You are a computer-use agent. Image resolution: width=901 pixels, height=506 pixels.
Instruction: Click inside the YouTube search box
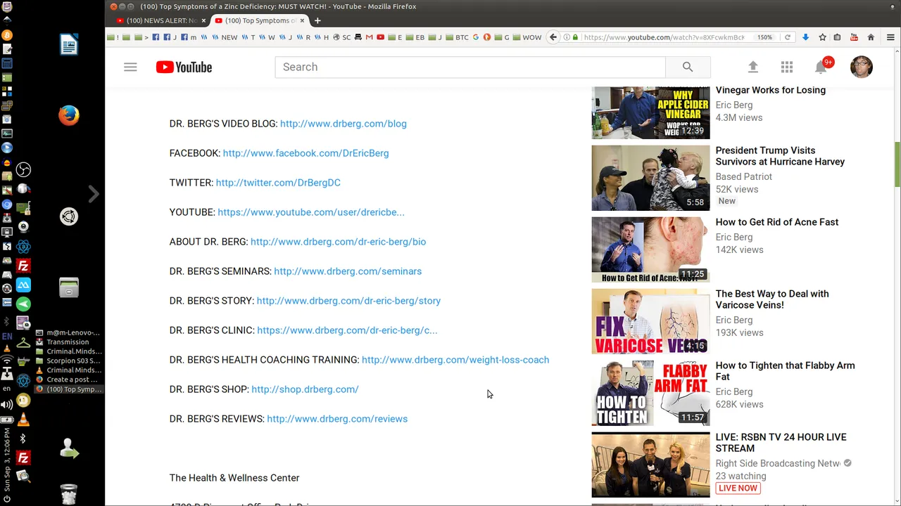click(470, 67)
